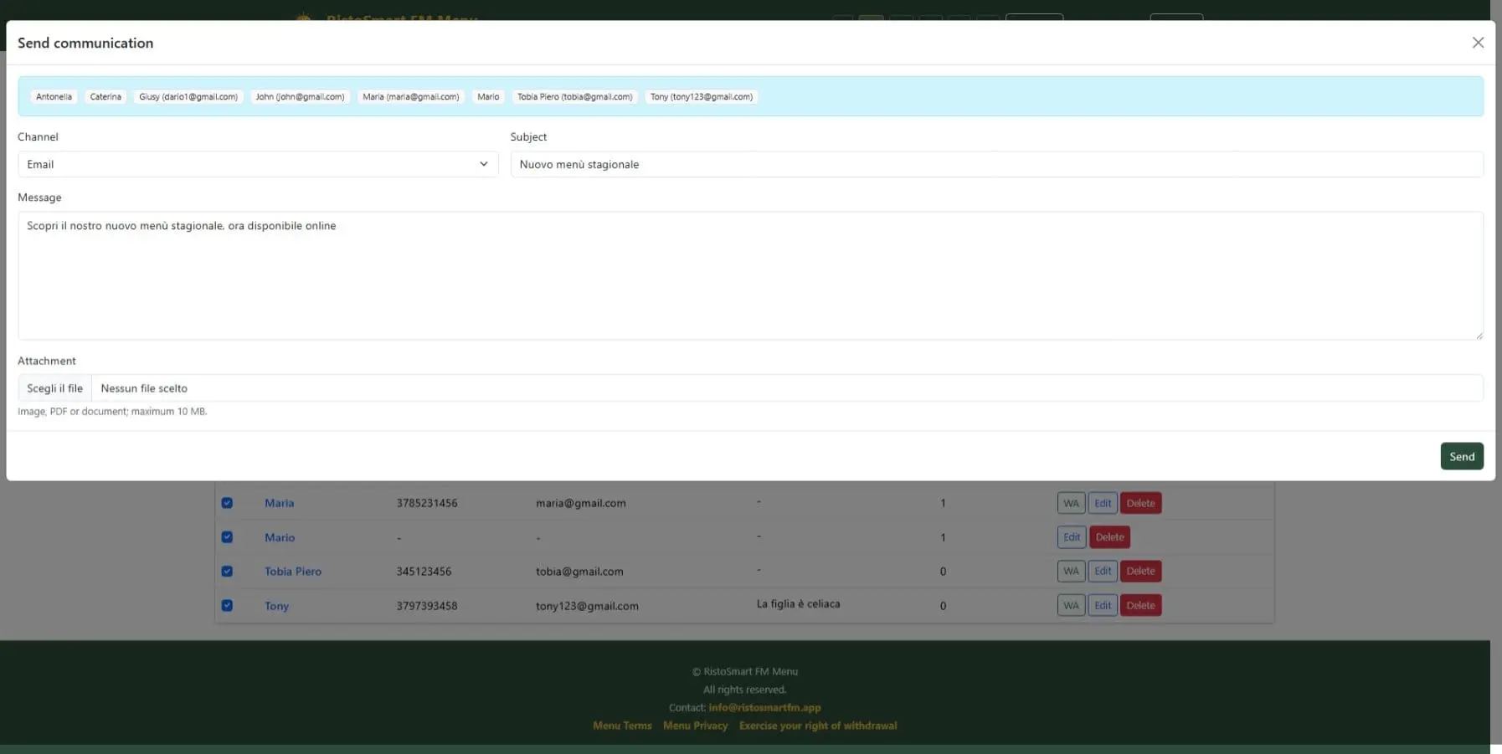Open the Tony customer name link

(x=276, y=606)
